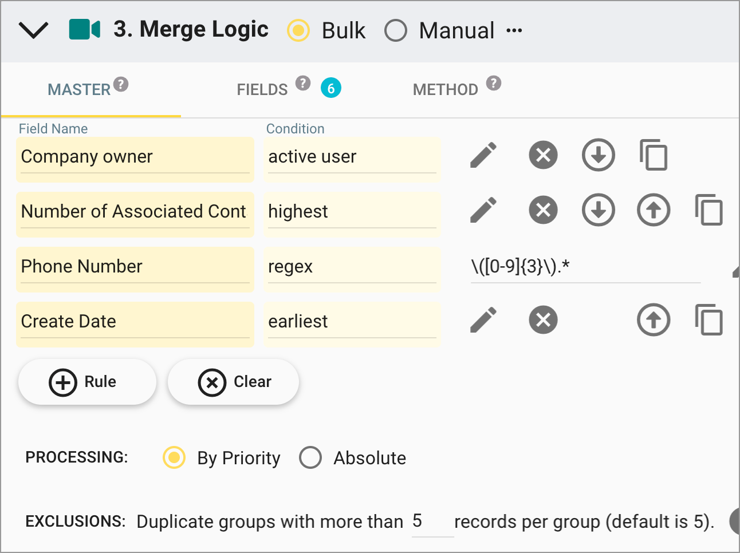740x553 pixels.
Task: Open the active user condition field
Action: pyautogui.click(x=352, y=156)
